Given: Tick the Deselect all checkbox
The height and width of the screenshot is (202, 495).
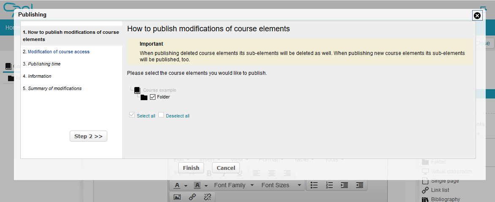Looking at the screenshot, I should click(x=161, y=115).
